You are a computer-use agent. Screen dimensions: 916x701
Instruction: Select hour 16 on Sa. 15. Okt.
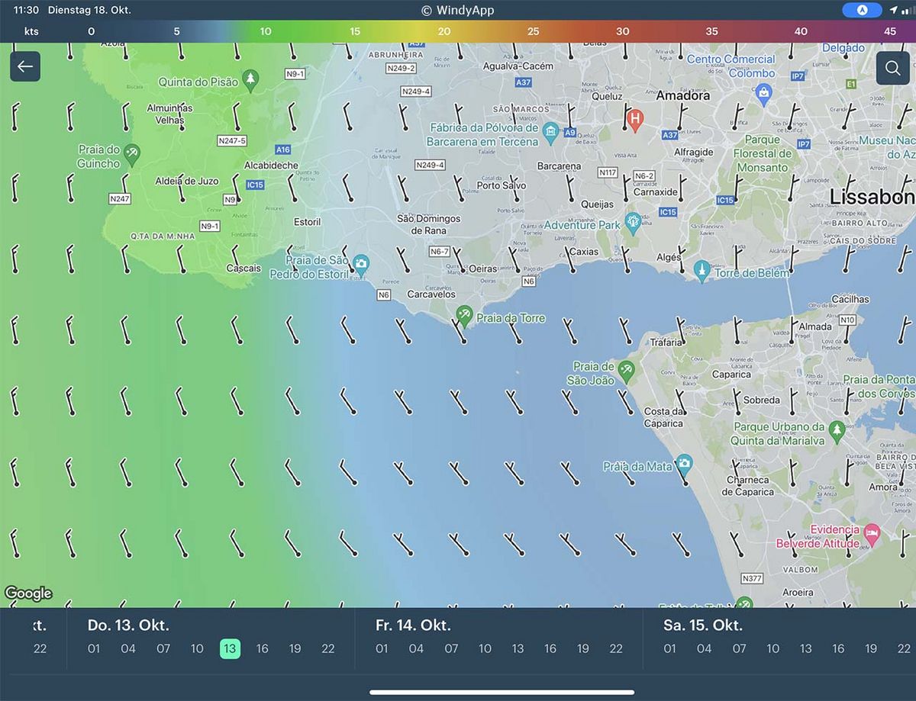[838, 648]
